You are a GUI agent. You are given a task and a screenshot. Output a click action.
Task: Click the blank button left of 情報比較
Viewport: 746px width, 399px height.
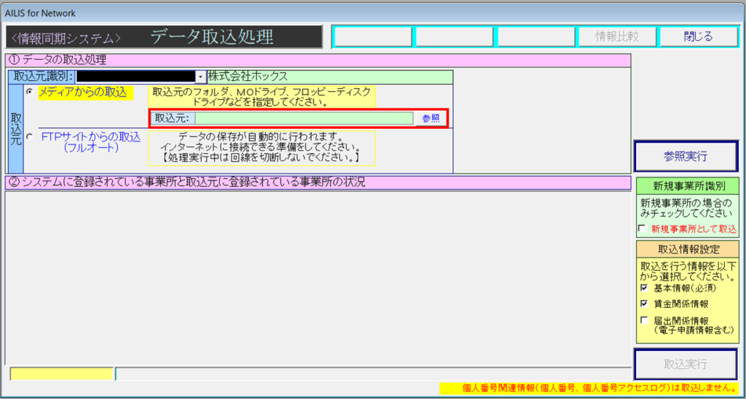(x=535, y=36)
